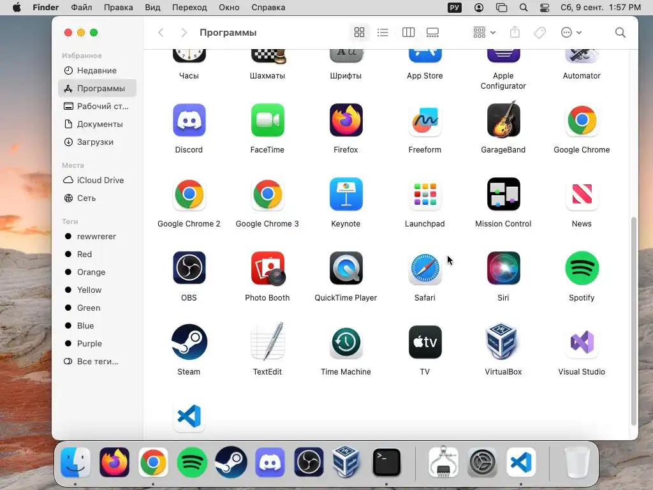Select the Google Chrome 3 icon
653x490 pixels.
point(267,194)
